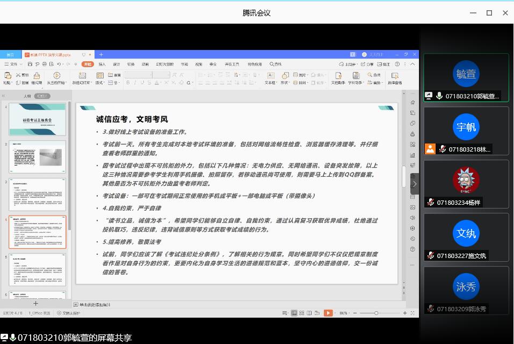Image resolution: width=514 pixels, height=344 pixels.
Task: Click the screen-share icon on 071803210 tile
Action: pos(429,96)
